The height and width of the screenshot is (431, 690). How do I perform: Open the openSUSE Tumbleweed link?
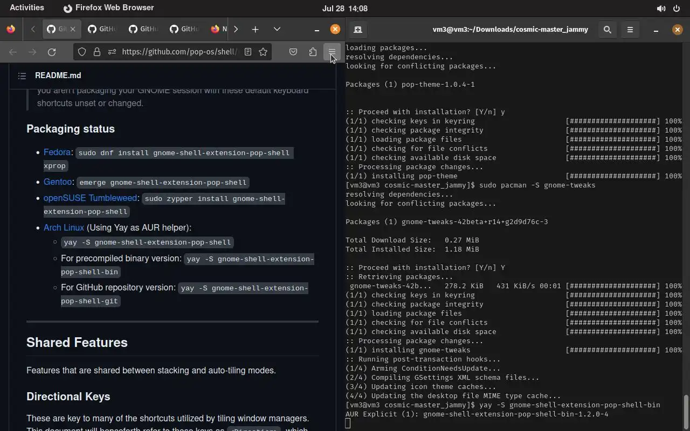click(x=91, y=198)
